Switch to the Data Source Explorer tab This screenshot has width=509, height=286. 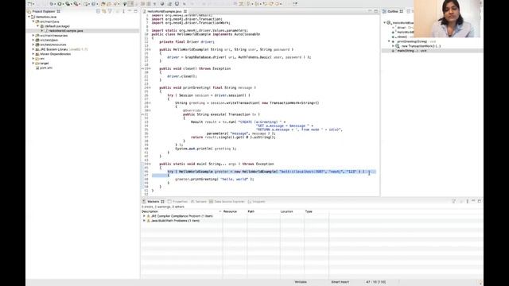point(227,201)
